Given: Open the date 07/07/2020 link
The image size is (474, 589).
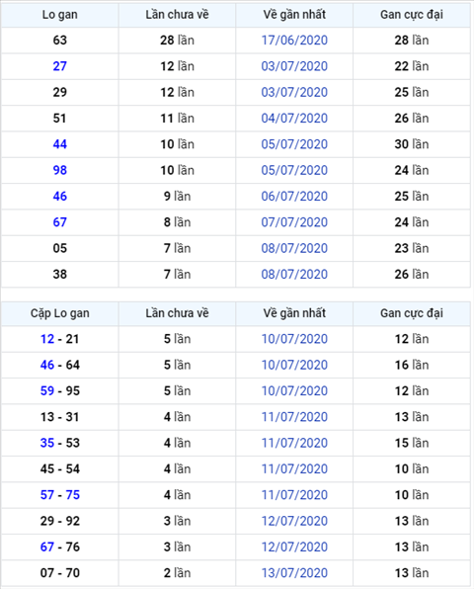Looking at the screenshot, I should (x=294, y=222).
